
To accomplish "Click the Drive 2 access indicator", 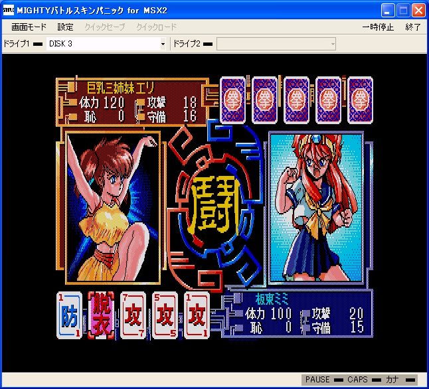I will click(x=209, y=44).
